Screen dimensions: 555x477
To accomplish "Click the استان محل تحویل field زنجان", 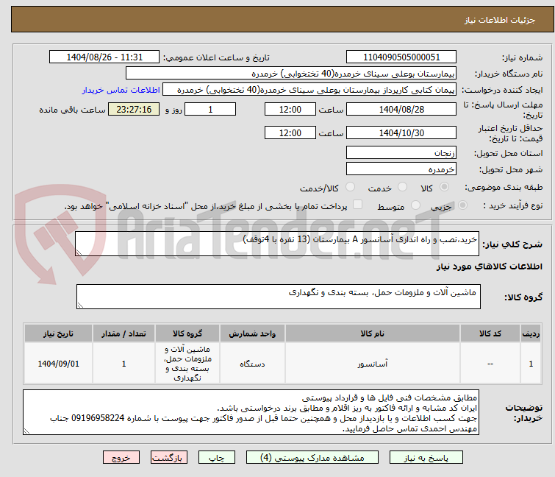I will click(401, 152).
